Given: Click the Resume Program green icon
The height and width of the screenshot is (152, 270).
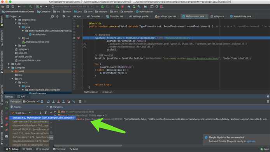Looking at the screenshot, I should click(x=7, y=108).
